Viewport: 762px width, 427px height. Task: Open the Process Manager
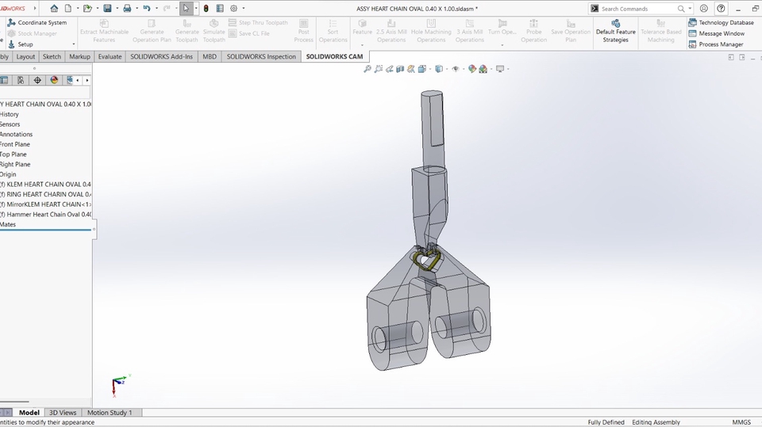(716, 44)
